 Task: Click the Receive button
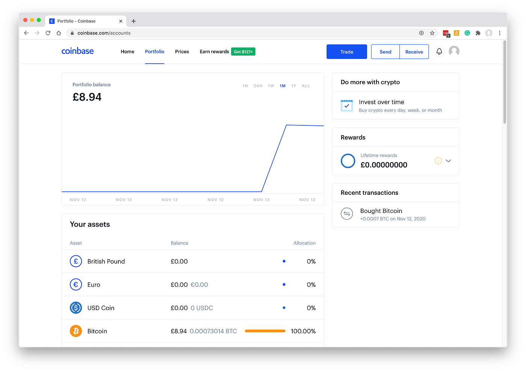414,52
